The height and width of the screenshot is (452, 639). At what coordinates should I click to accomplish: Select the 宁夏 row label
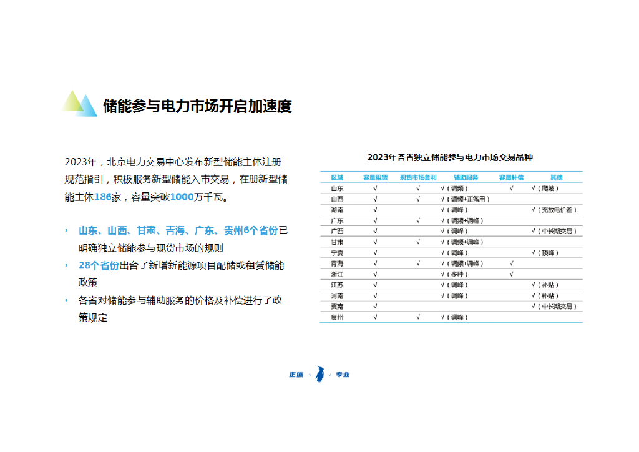(337, 253)
